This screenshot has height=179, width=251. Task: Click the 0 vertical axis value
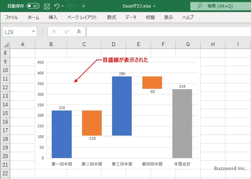coord(43,158)
